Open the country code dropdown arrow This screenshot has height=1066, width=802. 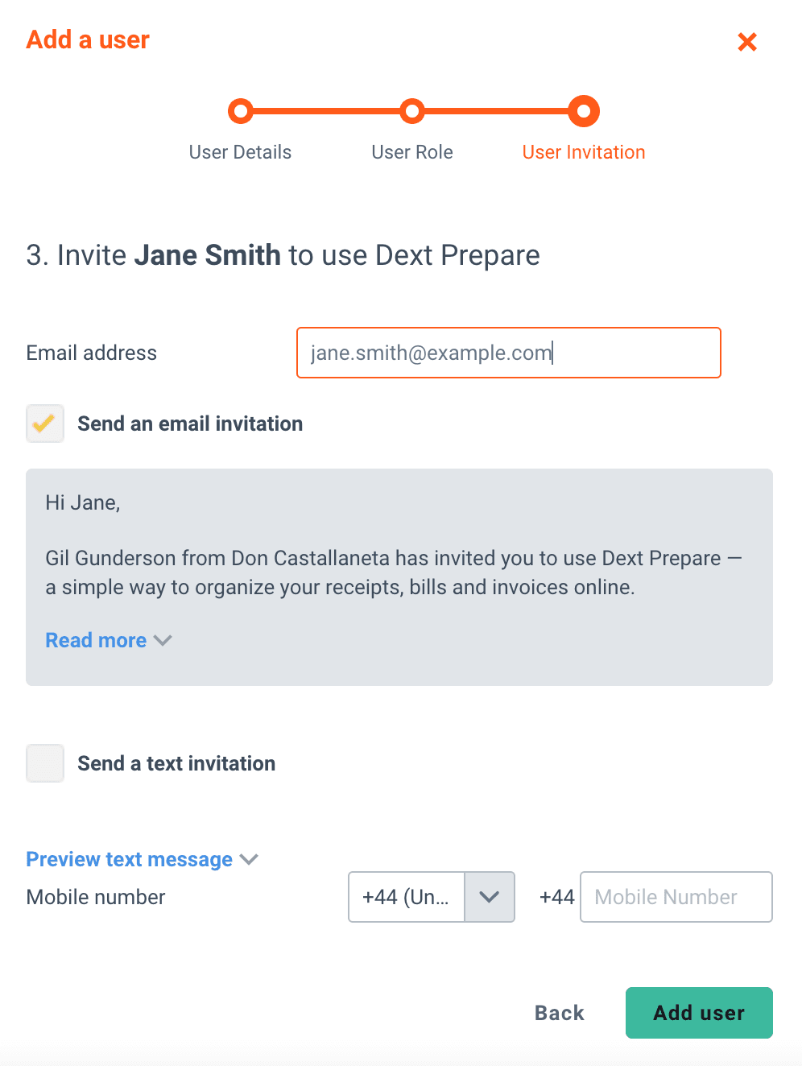click(x=490, y=897)
